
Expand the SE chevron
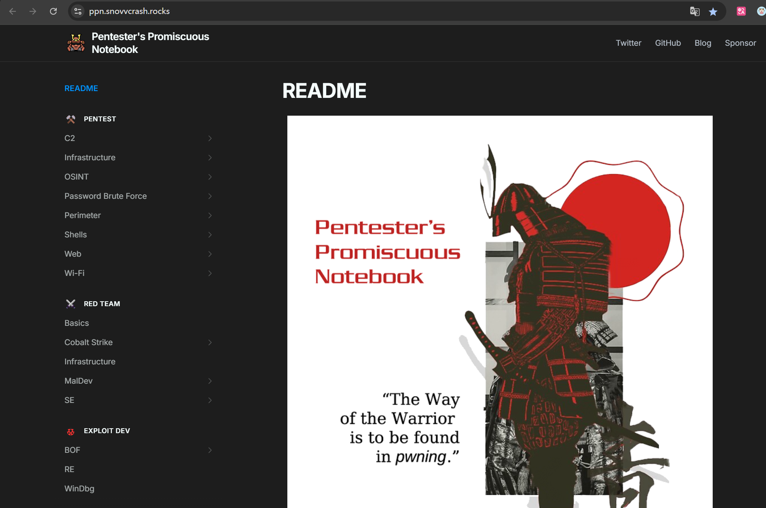coord(210,400)
